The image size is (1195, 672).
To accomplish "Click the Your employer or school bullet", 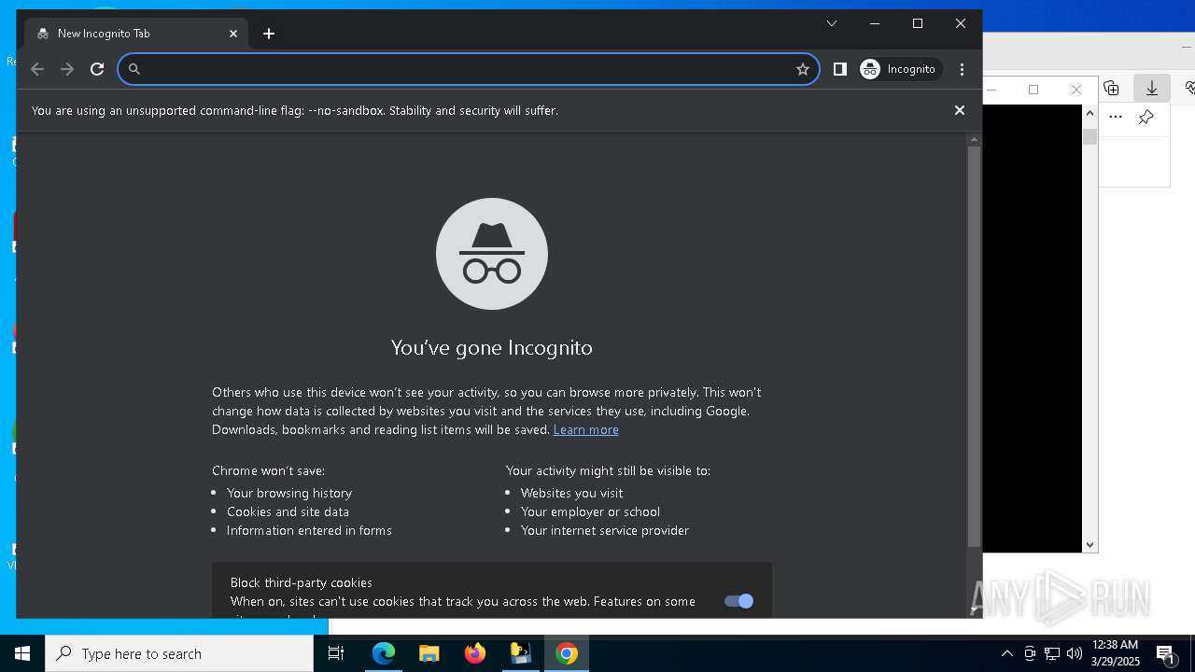I will click(590, 511).
